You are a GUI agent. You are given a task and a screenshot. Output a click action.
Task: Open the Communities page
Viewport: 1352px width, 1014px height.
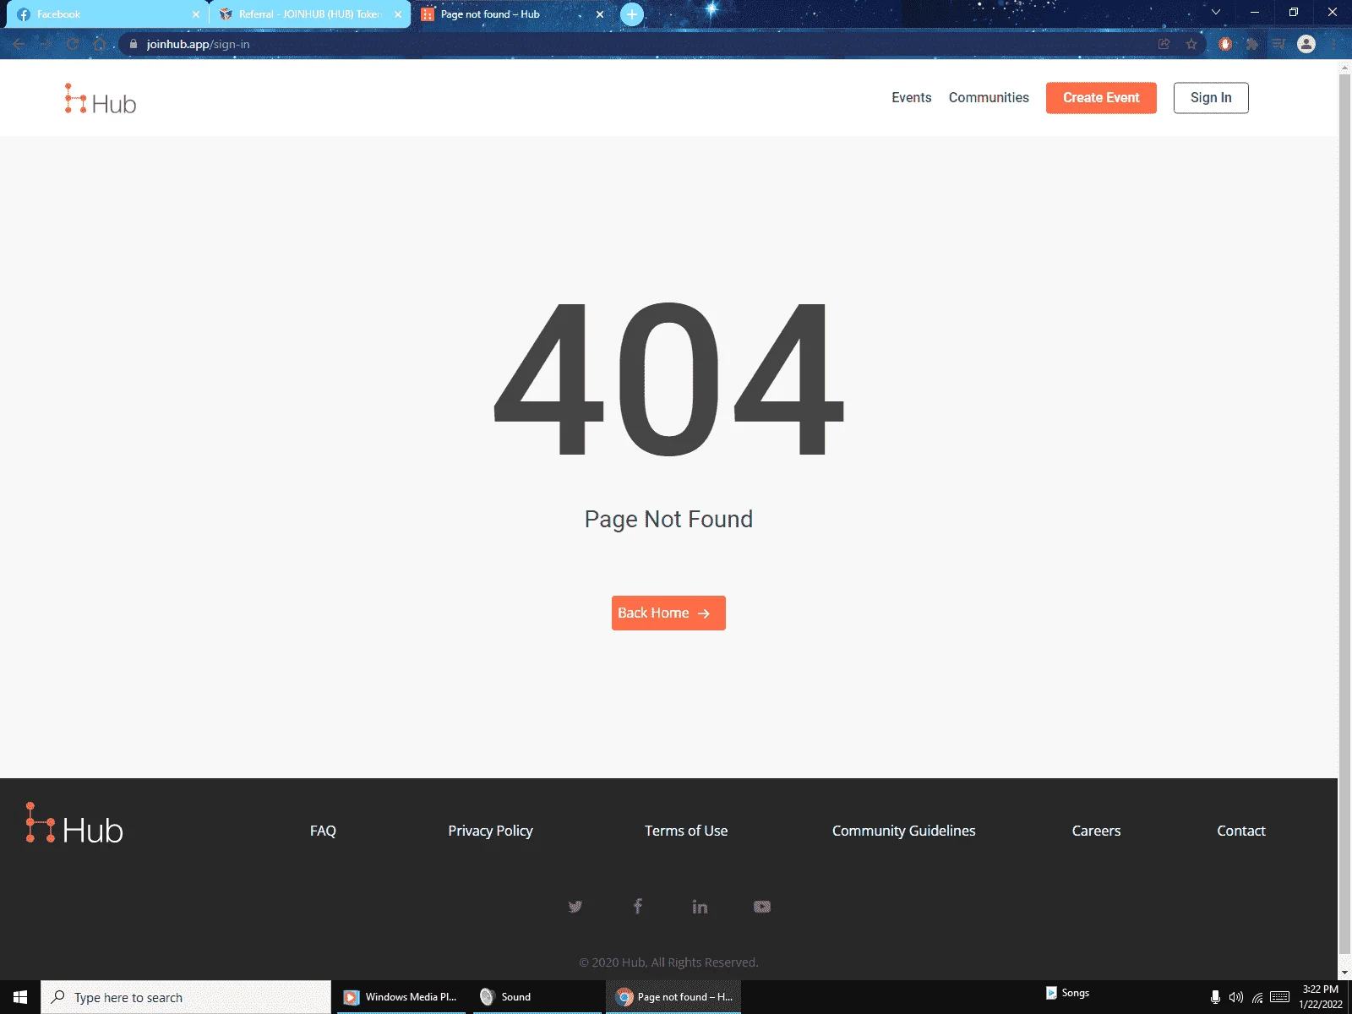point(989,98)
